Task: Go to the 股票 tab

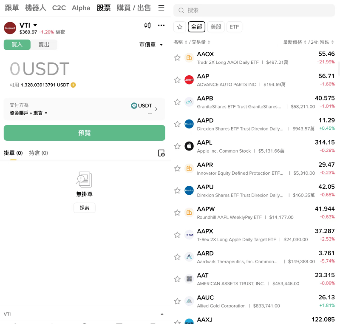Action: pos(103,8)
